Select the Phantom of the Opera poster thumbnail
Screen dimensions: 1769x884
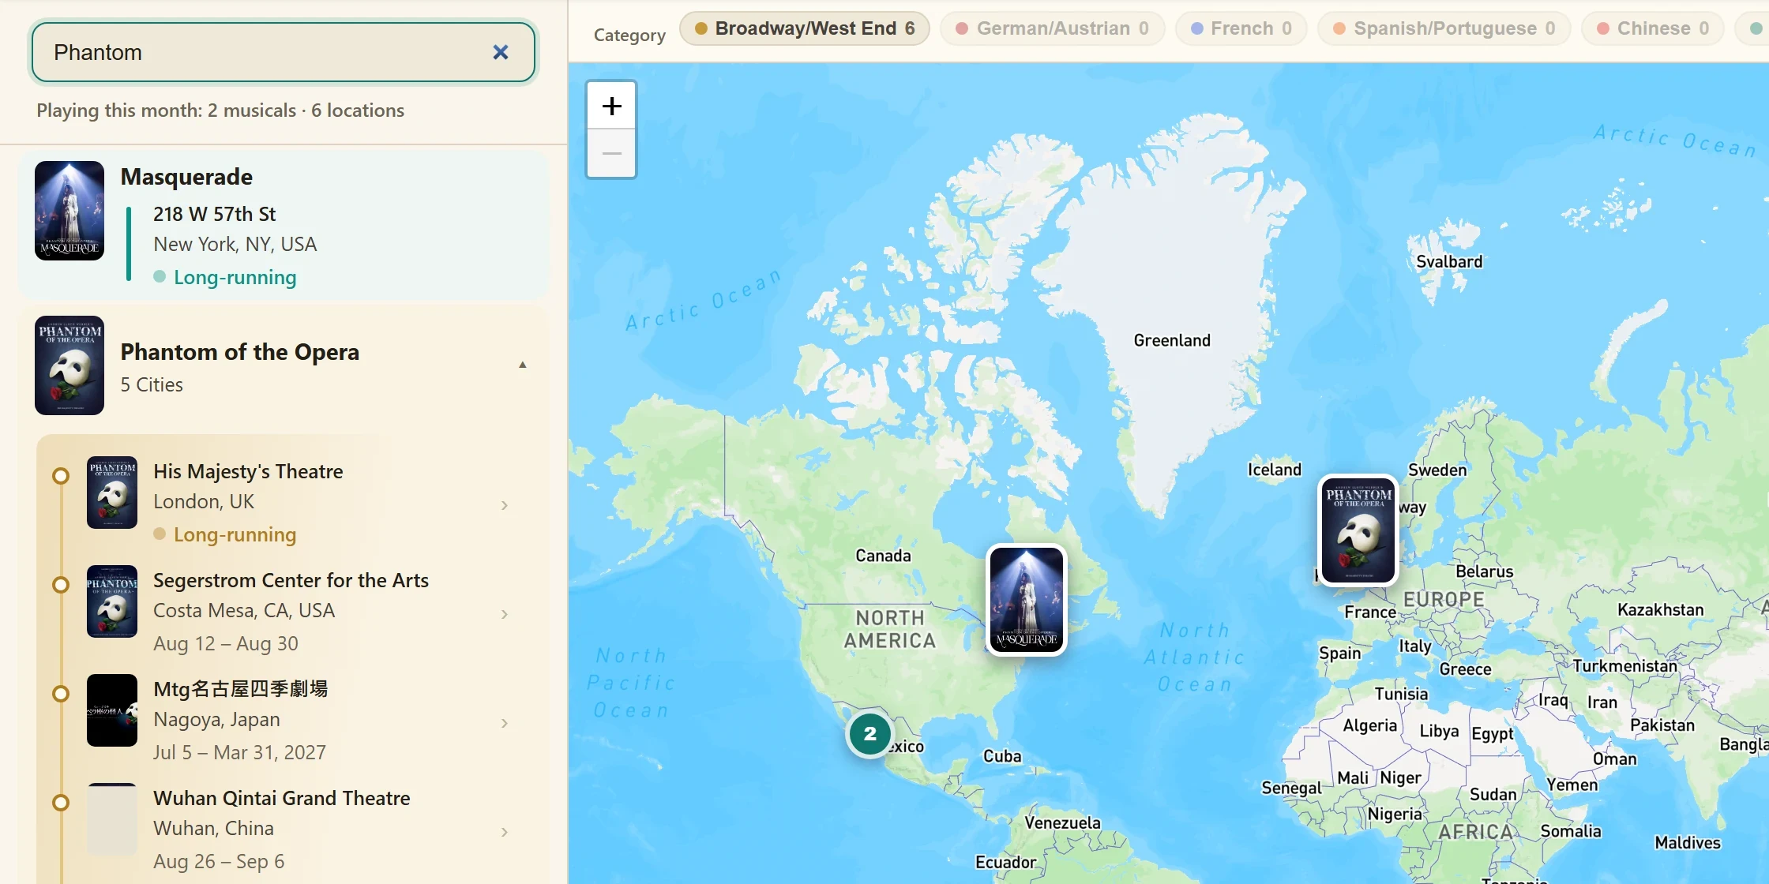[69, 365]
